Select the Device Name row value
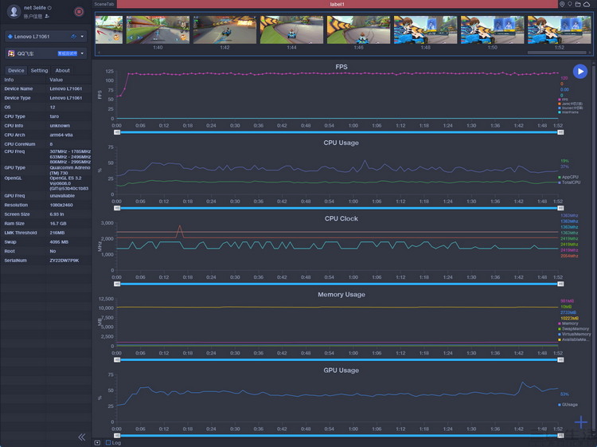This screenshot has height=447, width=597. point(66,88)
